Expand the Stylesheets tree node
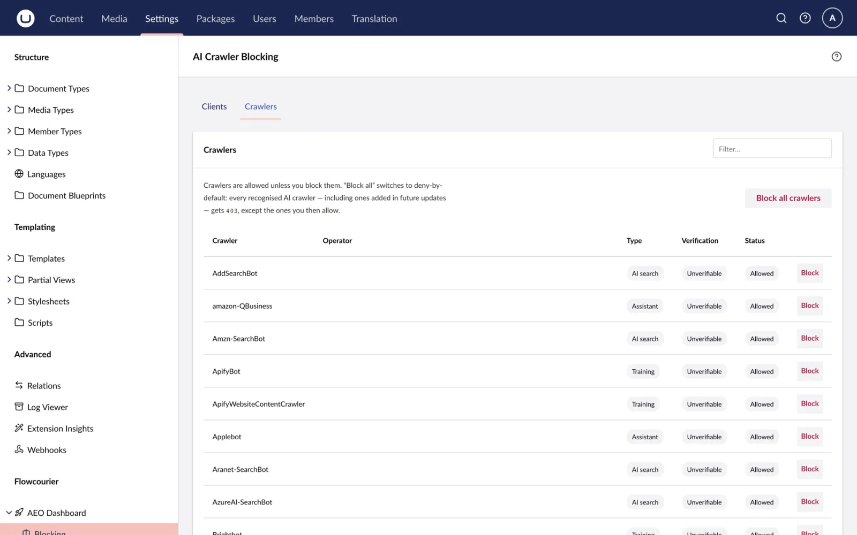The height and width of the screenshot is (535, 857). [9, 301]
